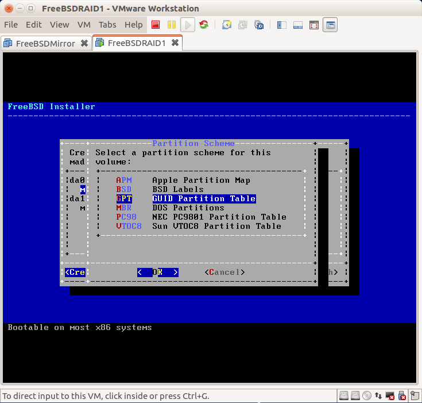Click the first hard disk status icon
Viewport: 422px width, 403px height.
click(x=344, y=396)
